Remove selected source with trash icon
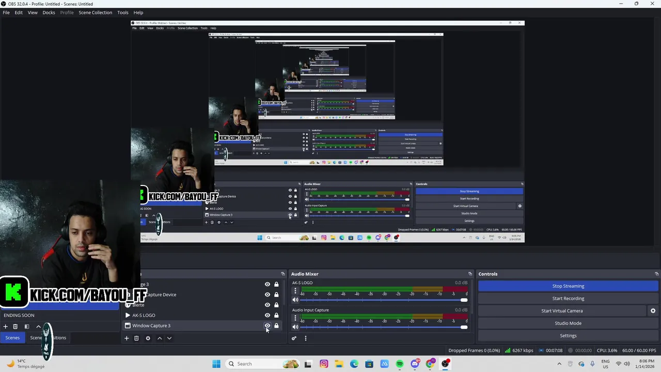The width and height of the screenshot is (661, 372). (136, 338)
